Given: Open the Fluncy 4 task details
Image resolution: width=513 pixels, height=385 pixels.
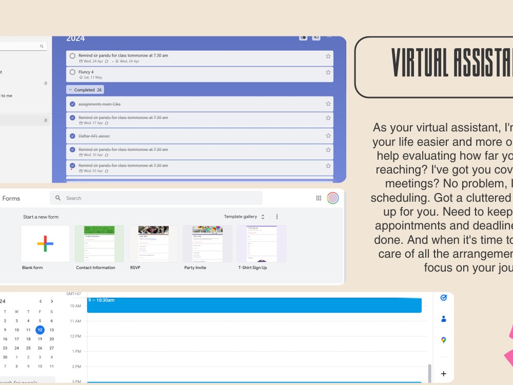Looking at the screenshot, I should (x=200, y=74).
